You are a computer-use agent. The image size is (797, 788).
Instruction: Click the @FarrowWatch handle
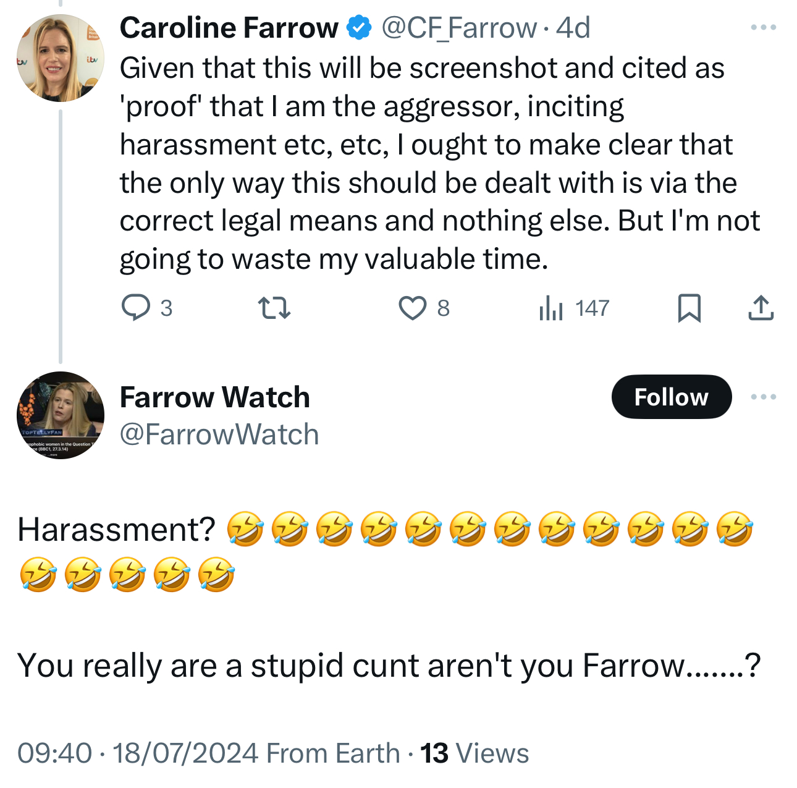click(x=219, y=434)
